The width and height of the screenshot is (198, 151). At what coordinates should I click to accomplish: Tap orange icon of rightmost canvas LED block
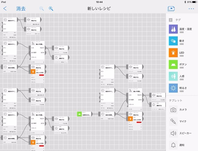pos(131,119)
